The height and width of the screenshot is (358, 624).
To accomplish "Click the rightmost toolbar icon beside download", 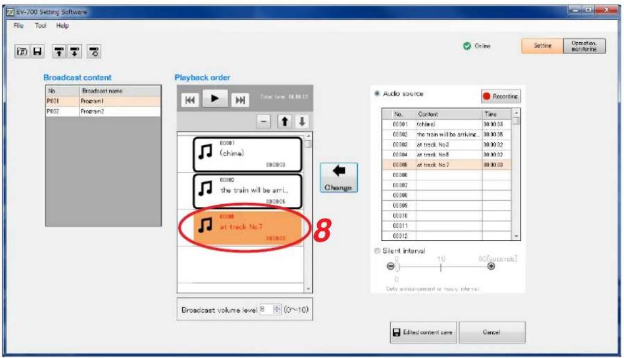I will click(94, 52).
